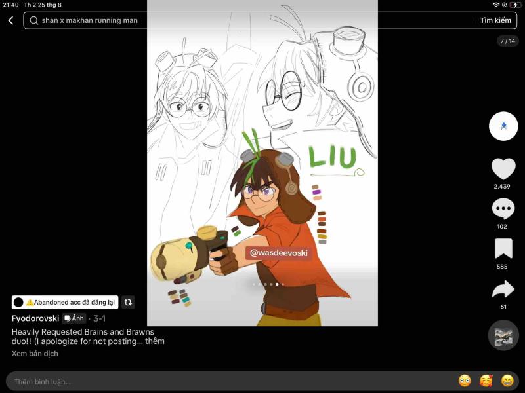This screenshot has width=525, height=393.
Task: Open the comments section showing 102 comments
Action: (503, 208)
